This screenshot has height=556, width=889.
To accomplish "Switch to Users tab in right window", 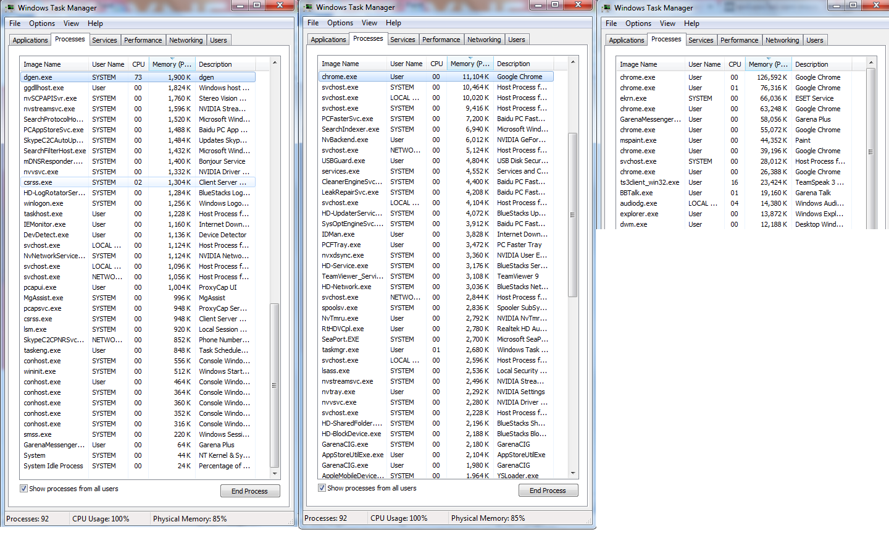I will tap(815, 40).
